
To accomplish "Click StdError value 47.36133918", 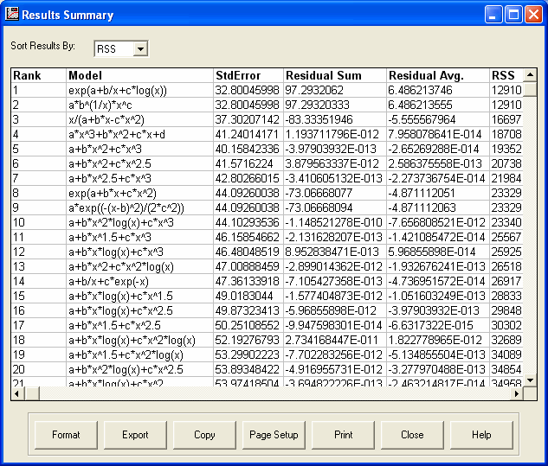I will [247, 281].
